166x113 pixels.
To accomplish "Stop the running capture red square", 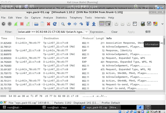I will [x=22, y=24].
